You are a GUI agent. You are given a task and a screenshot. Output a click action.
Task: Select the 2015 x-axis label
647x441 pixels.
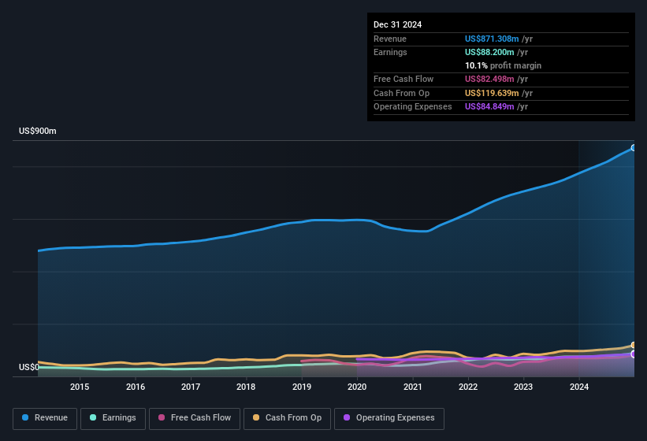80,387
